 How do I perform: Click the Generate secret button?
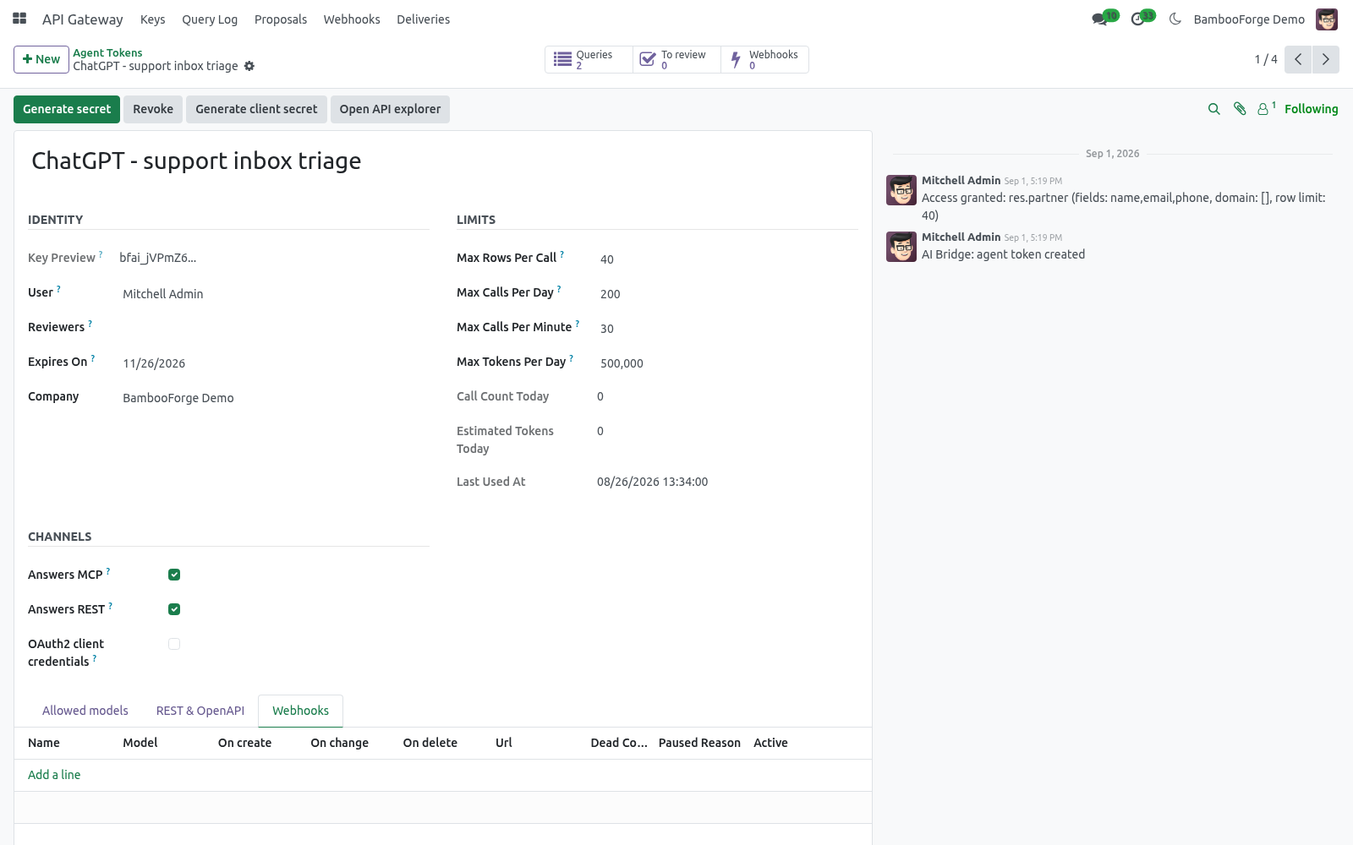[67, 109]
